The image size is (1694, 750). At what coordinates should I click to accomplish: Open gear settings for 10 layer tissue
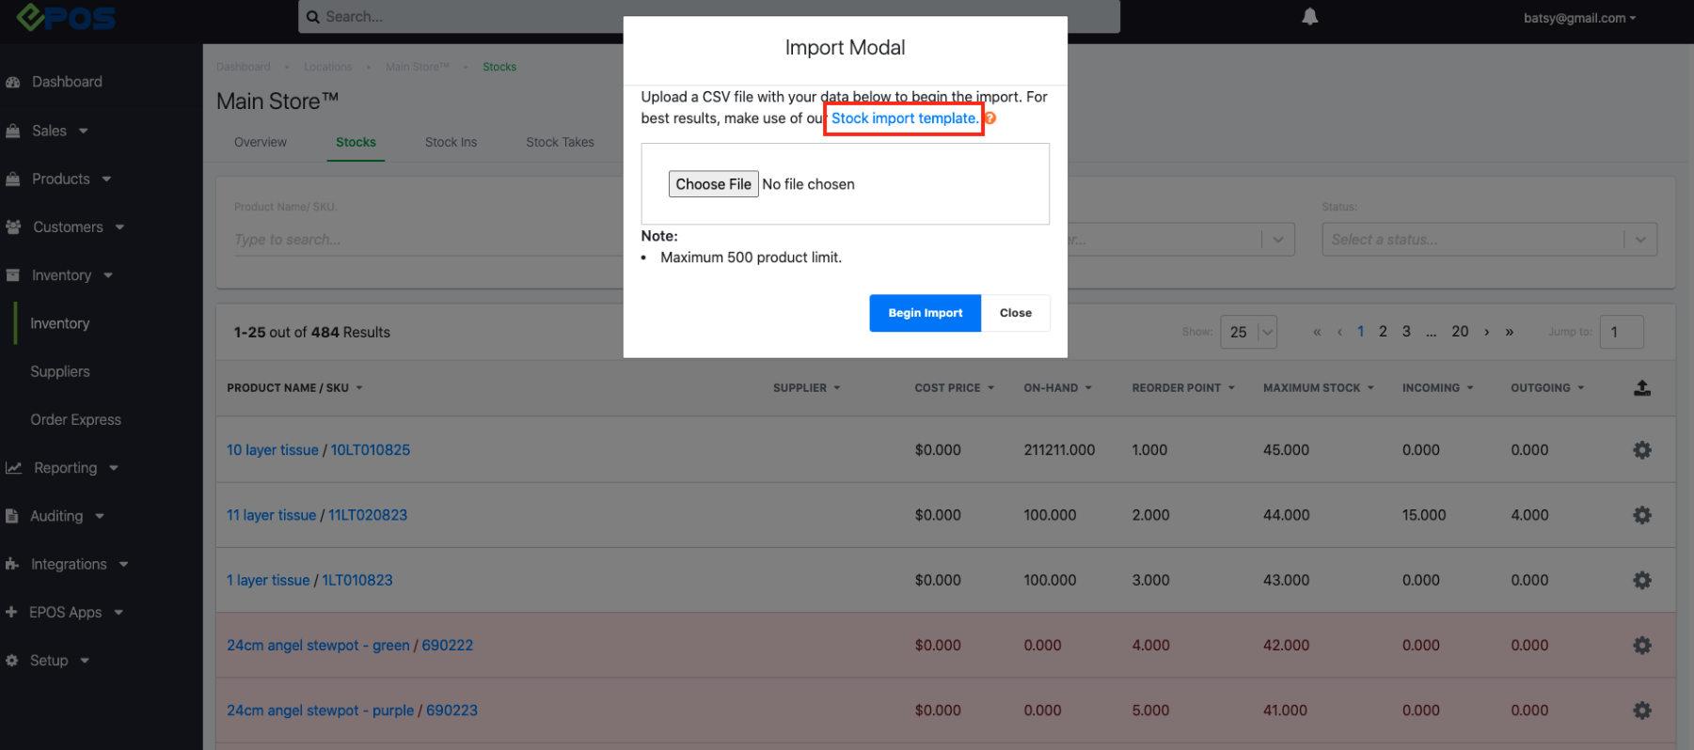click(1641, 450)
